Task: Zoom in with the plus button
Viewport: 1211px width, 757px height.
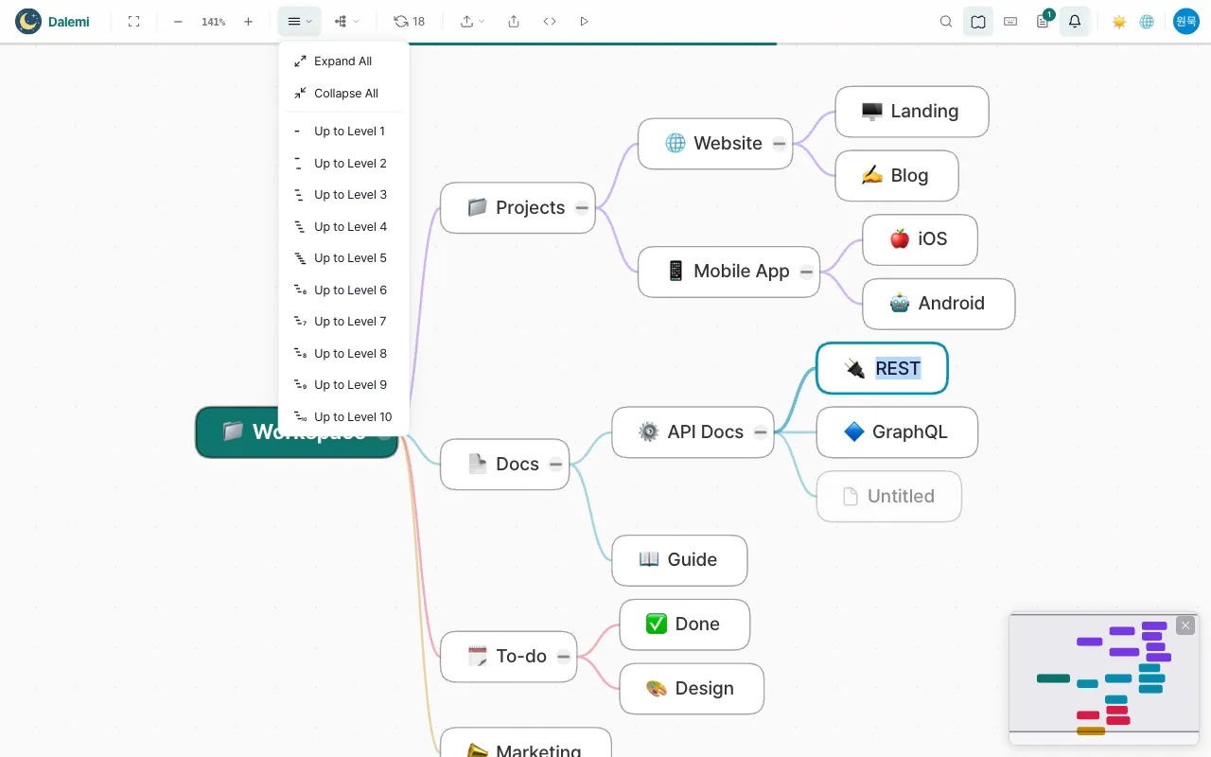Action: [x=248, y=21]
